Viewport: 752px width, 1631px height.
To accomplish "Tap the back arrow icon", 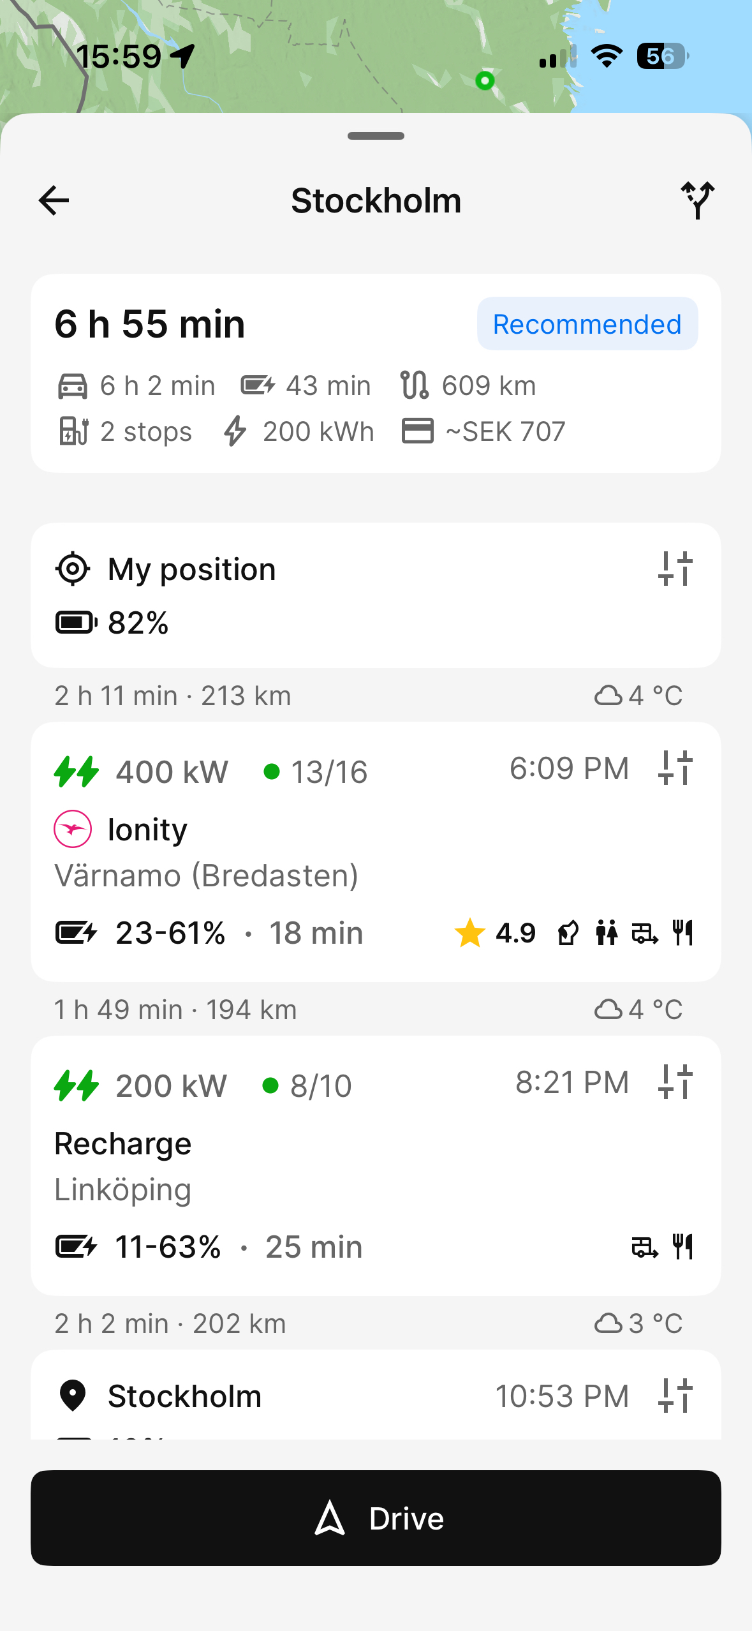I will (54, 201).
